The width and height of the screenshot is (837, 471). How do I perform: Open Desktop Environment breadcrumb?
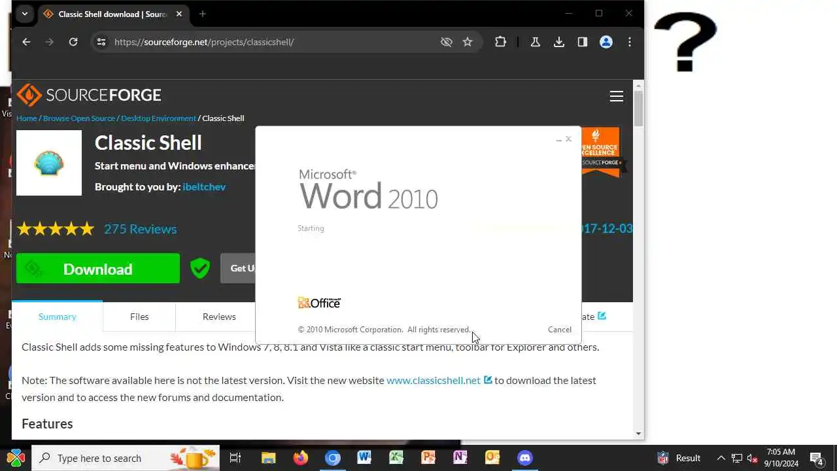click(158, 118)
